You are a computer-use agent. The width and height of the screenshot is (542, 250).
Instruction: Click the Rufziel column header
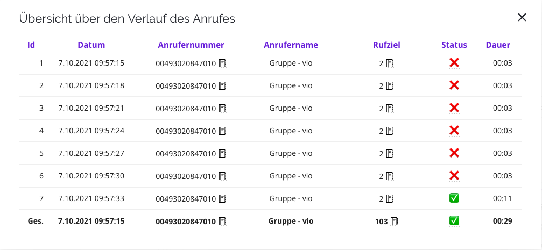386,45
